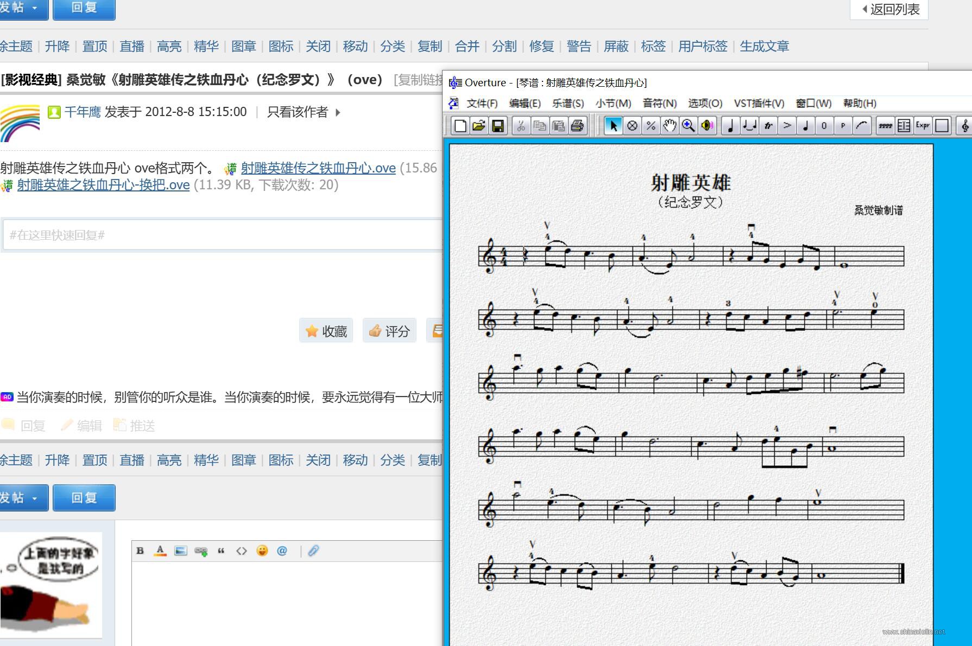
Task: Open the 选项(O) menu
Action: click(705, 103)
